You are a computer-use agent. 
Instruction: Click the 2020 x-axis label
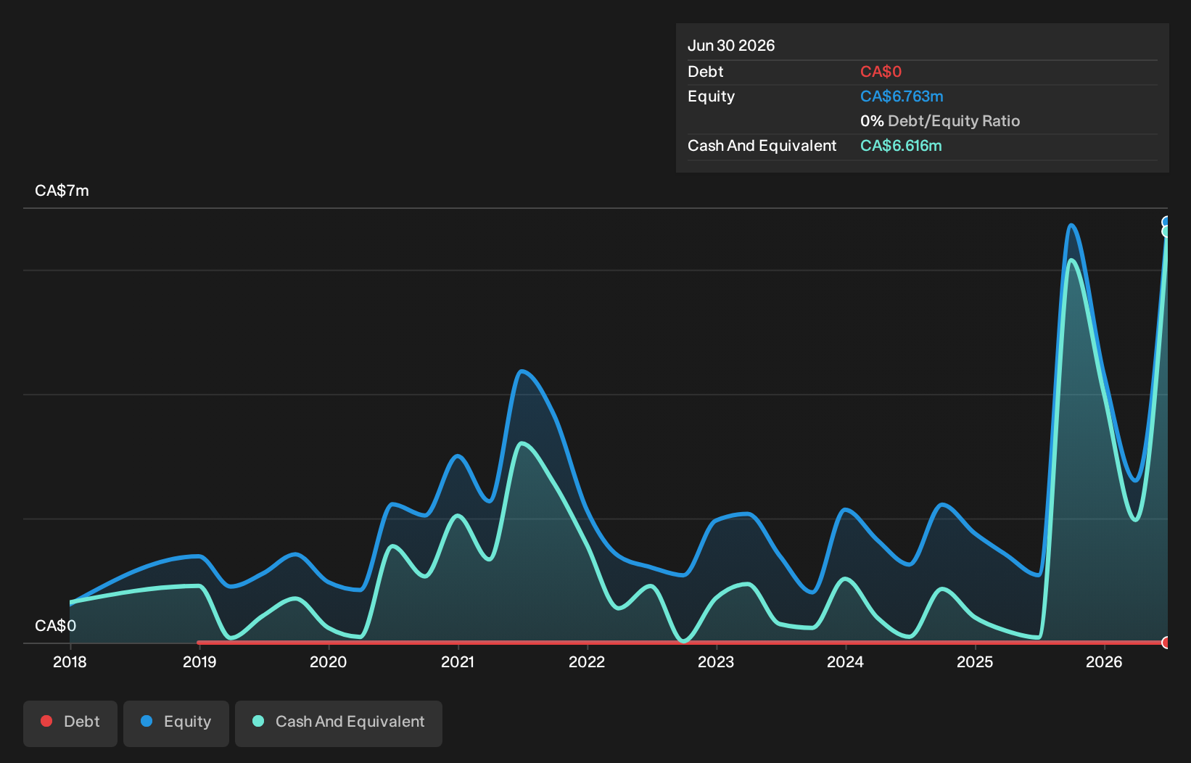329,662
